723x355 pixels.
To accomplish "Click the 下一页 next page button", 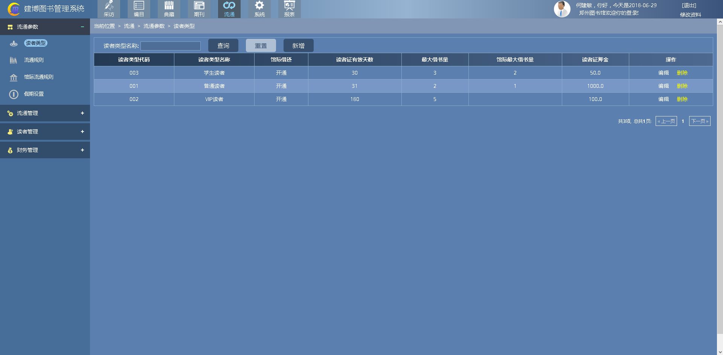I will (x=699, y=121).
